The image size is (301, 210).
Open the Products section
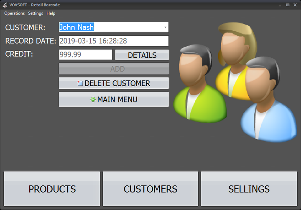click(52, 189)
